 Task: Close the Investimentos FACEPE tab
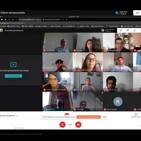click(x=63, y=20)
